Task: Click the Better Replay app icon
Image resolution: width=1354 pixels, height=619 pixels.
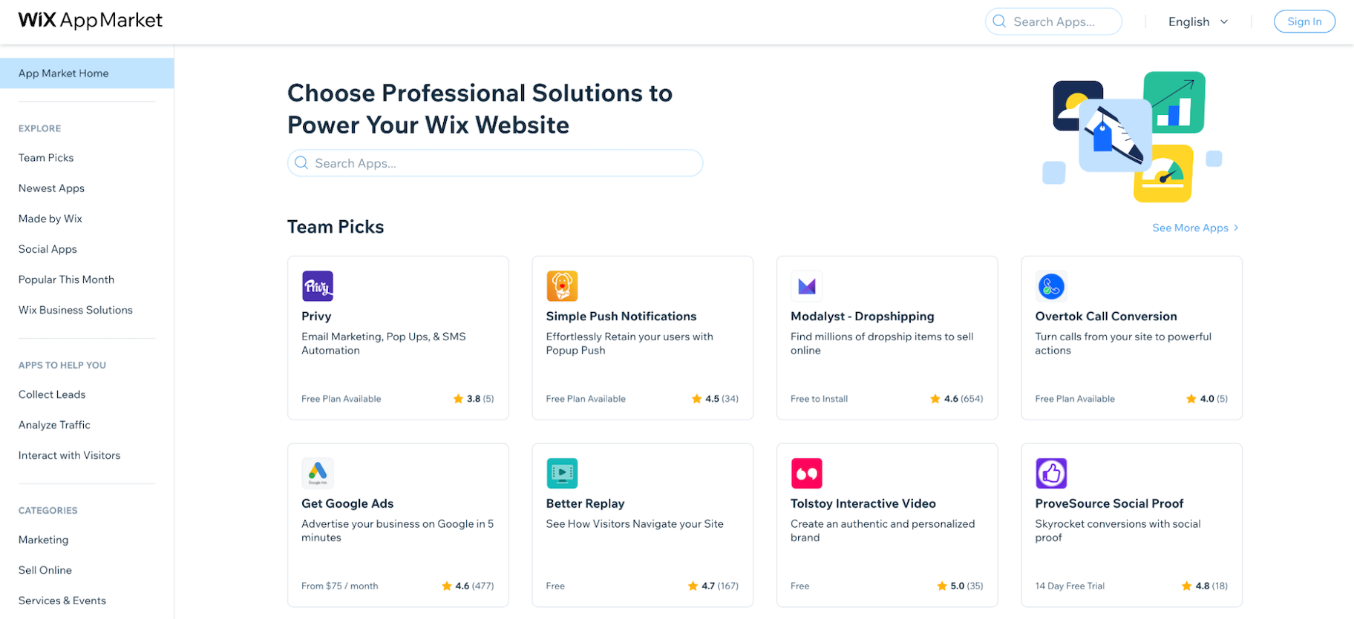Action: 562,473
